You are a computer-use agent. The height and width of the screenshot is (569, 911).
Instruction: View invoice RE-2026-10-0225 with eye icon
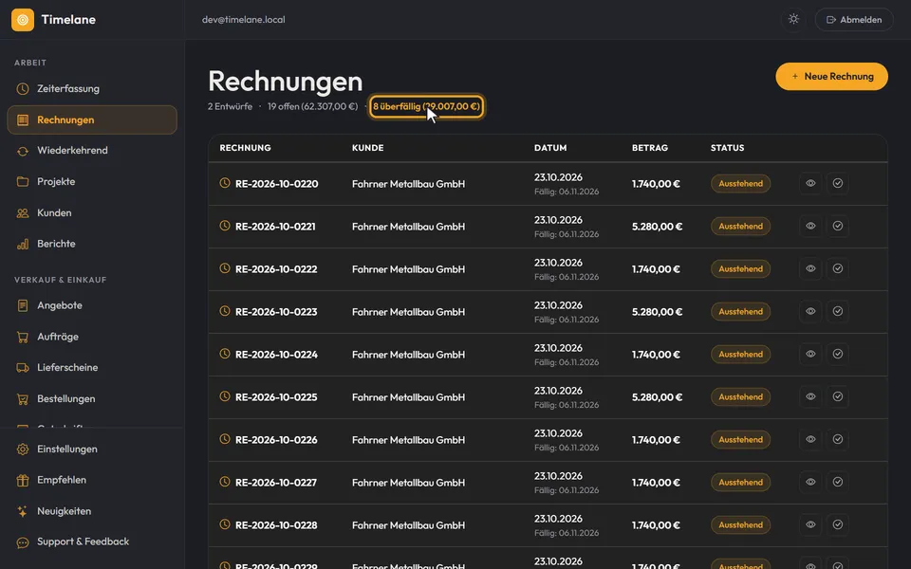[x=810, y=396]
